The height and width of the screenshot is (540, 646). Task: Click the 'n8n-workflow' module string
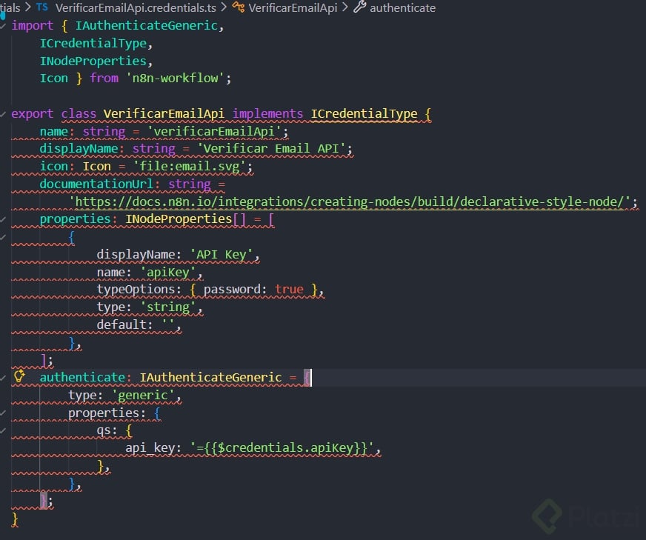pos(175,79)
